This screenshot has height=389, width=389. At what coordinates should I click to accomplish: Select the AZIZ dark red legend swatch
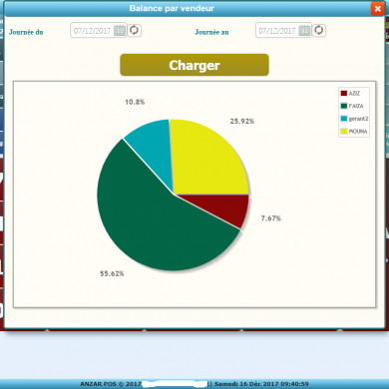(x=344, y=93)
